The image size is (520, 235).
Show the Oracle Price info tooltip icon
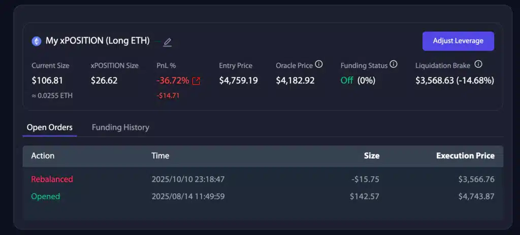(319, 64)
